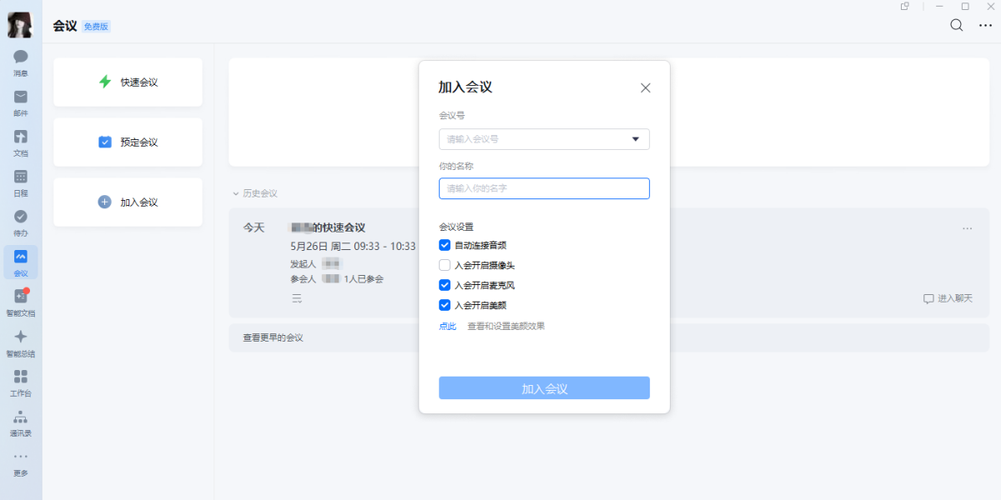The height and width of the screenshot is (500, 1001).
Task: Click the meeting notes list icon
Action: [x=296, y=298]
